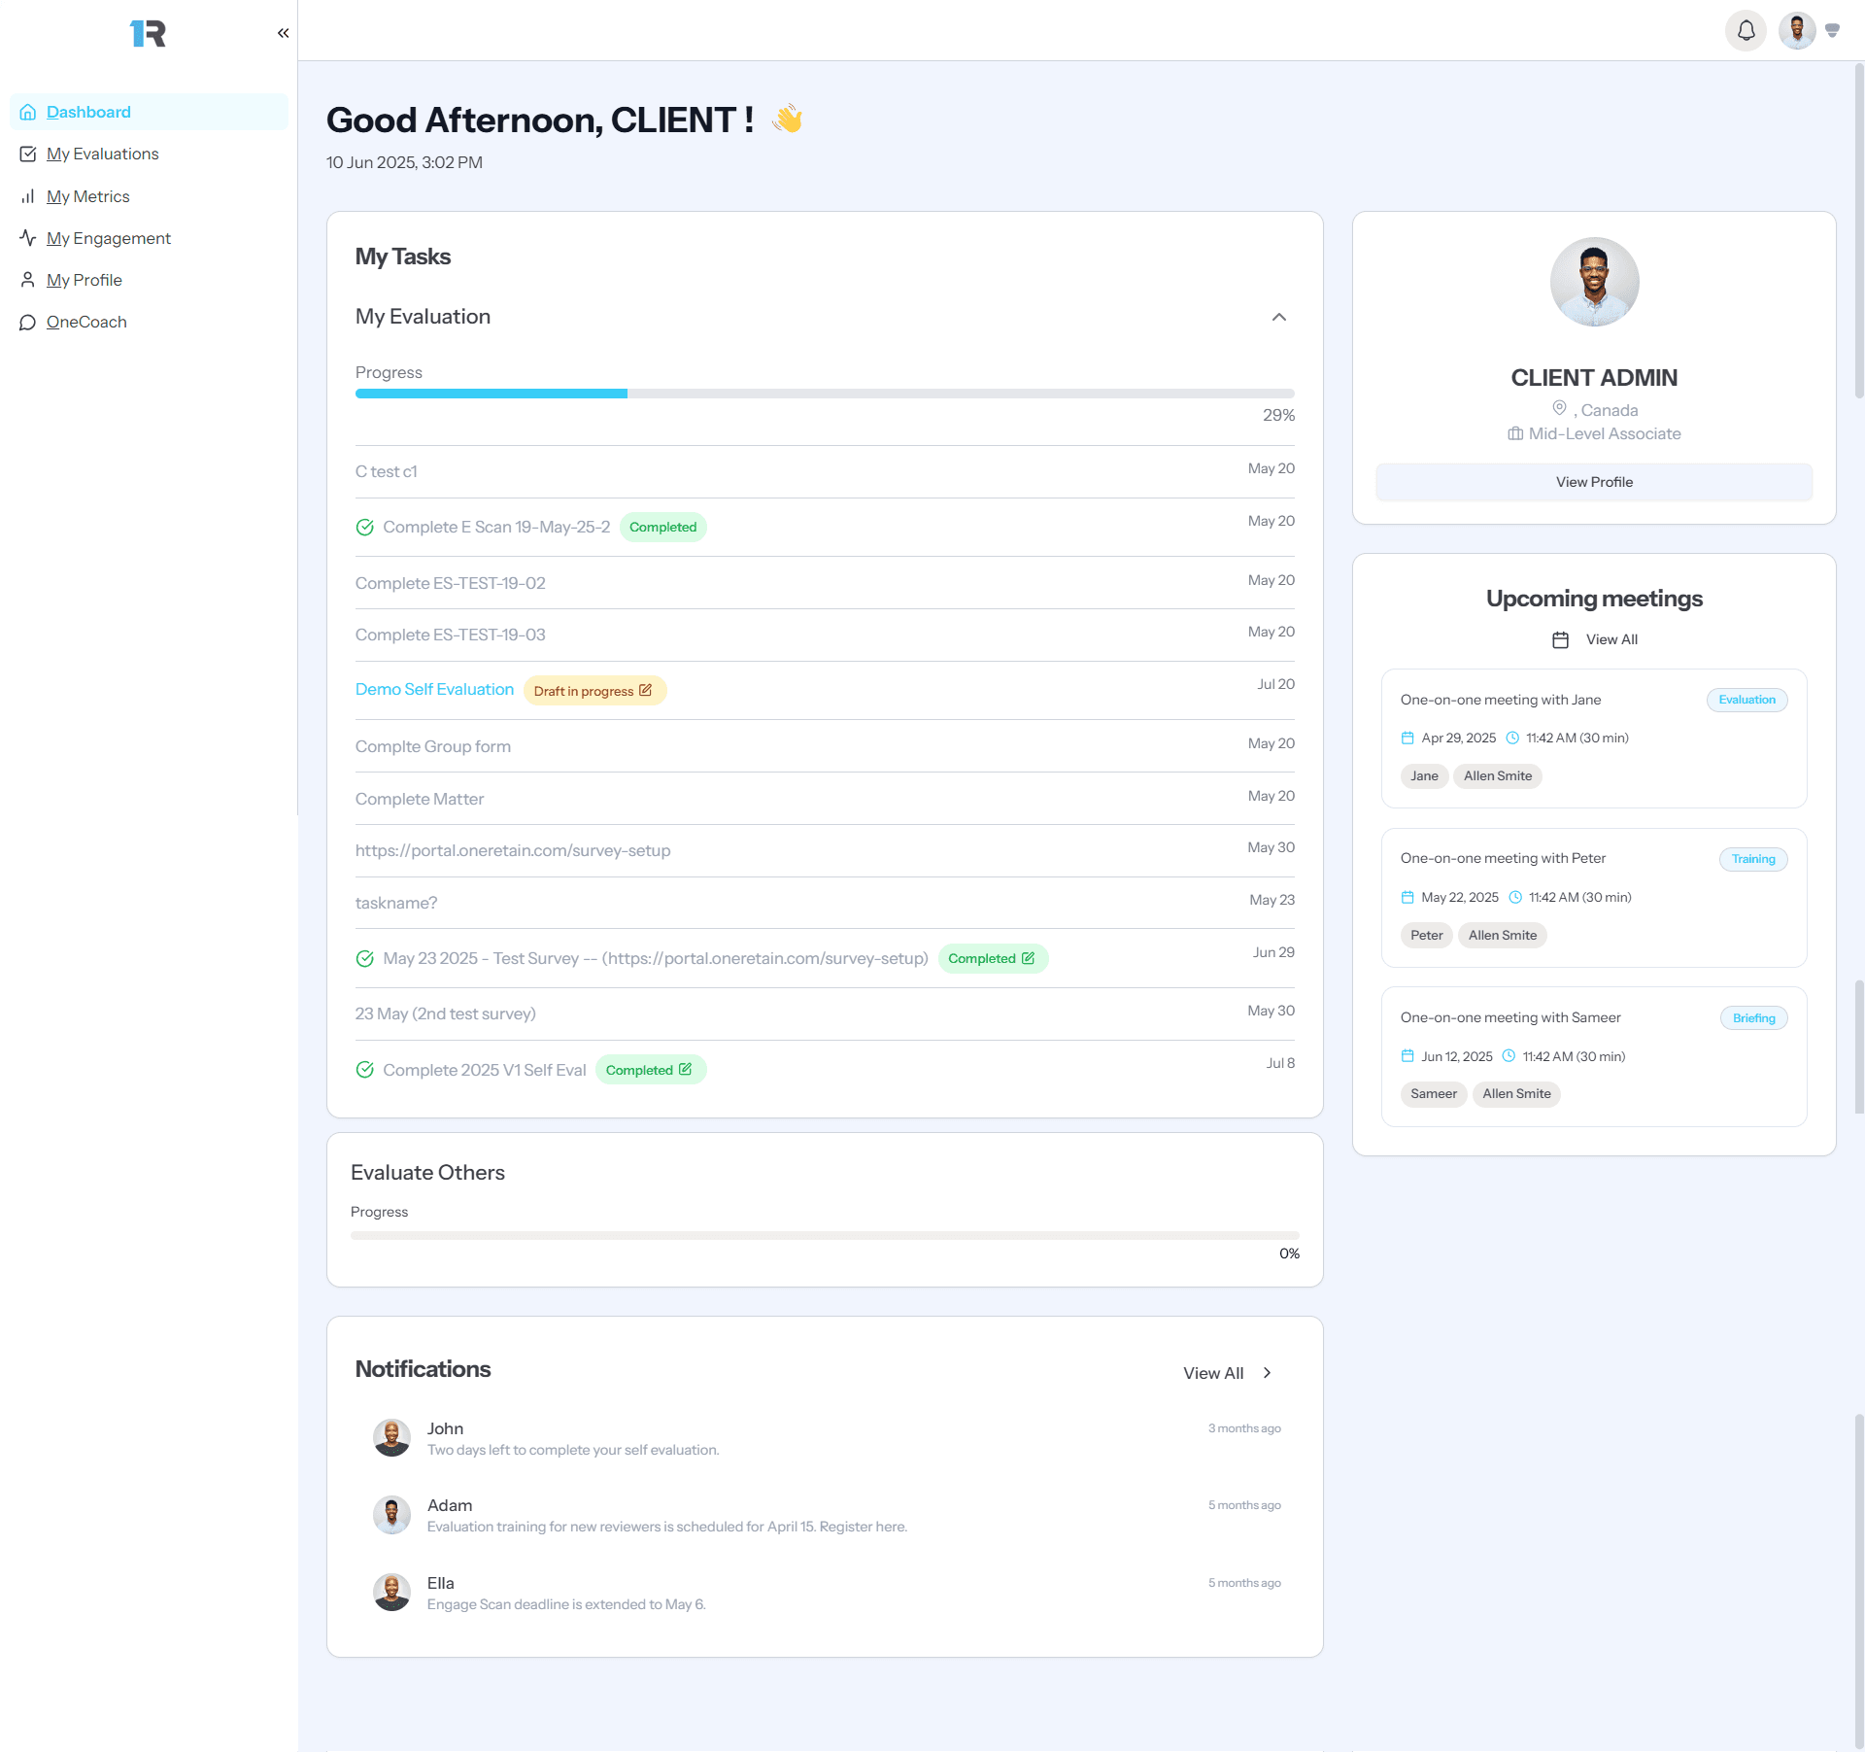The height and width of the screenshot is (1752, 1865).
Task: Click the Briefing tag
Action: (1753, 1018)
